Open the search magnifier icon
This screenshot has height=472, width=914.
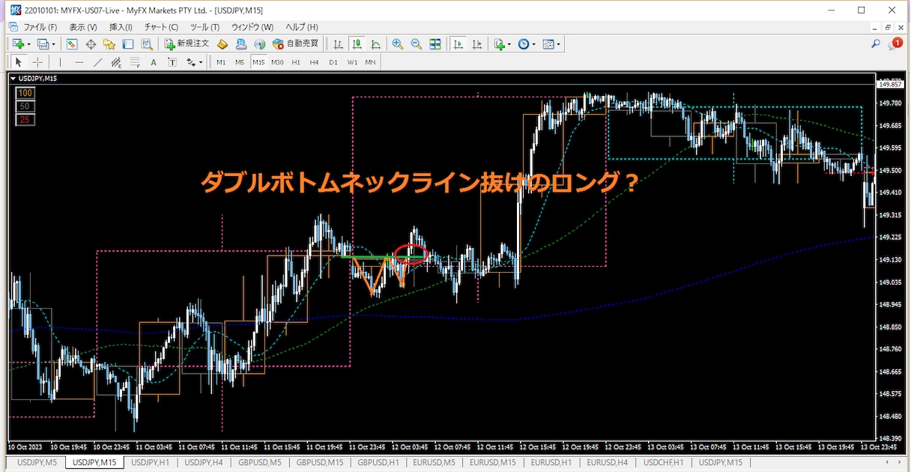click(x=876, y=44)
